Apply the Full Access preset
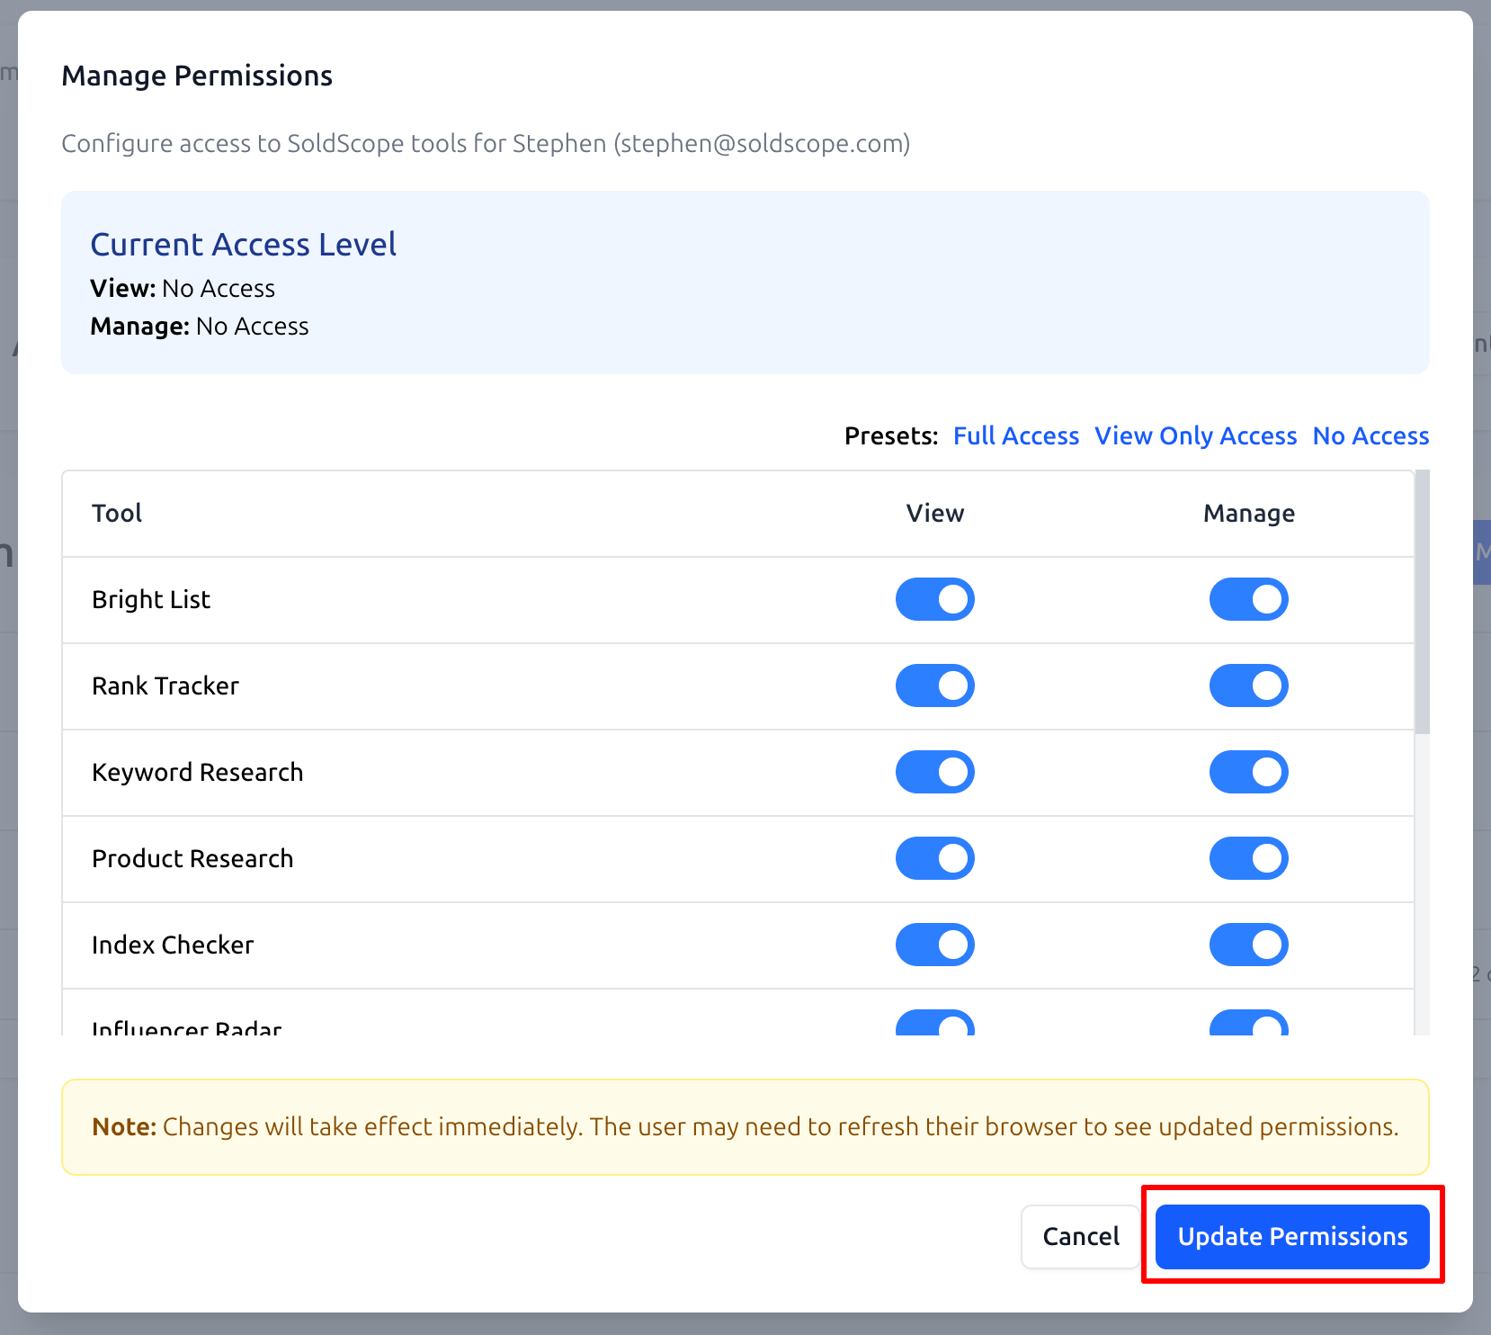Screen dimensions: 1491x1335 point(1015,435)
